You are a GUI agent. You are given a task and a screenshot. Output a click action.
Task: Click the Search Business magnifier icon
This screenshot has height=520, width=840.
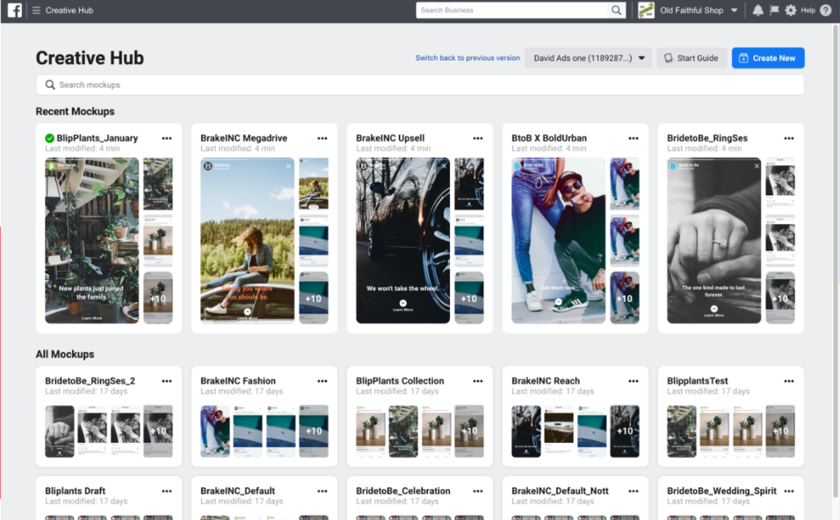pos(617,11)
